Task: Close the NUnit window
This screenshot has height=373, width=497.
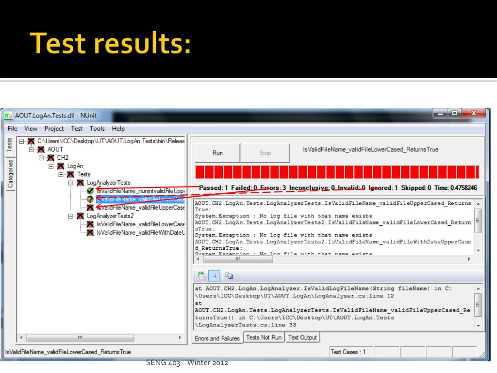Action: click(474, 113)
